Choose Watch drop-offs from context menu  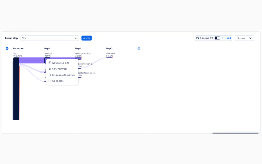point(62,63)
